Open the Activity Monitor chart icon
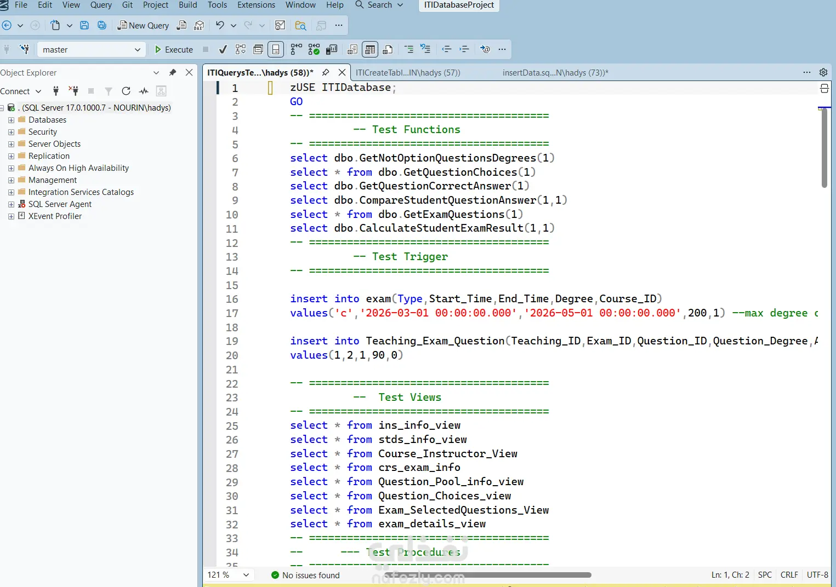 tap(280, 25)
